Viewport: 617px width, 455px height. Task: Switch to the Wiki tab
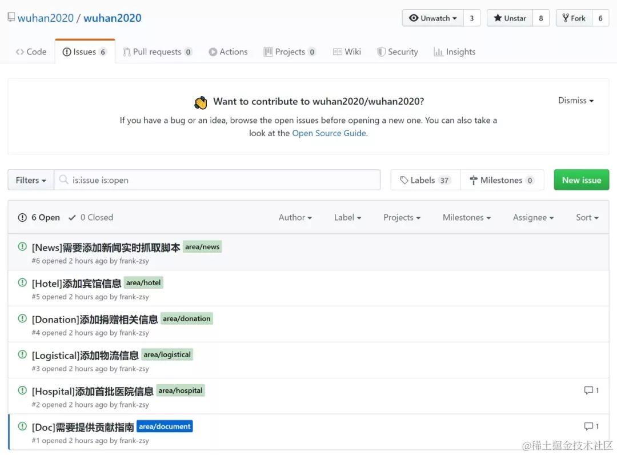click(347, 51)
